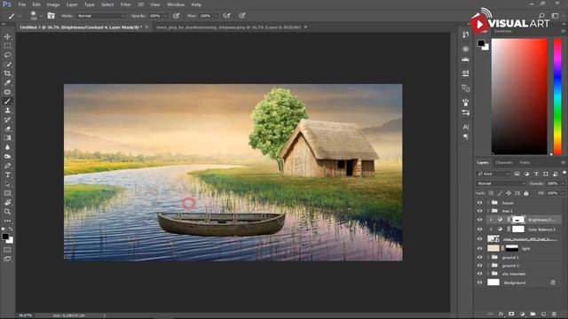Open the File menu

click(22, 4)
